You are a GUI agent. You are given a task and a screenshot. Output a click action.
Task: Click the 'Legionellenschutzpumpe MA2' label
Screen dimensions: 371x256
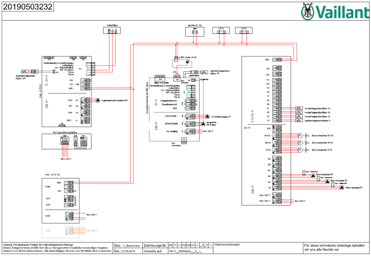tap(115, 100)
